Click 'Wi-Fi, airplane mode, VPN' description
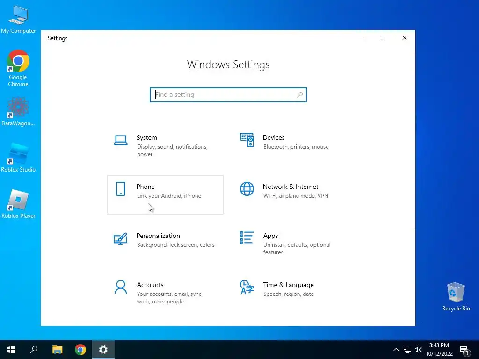 [x=296, y=196]
